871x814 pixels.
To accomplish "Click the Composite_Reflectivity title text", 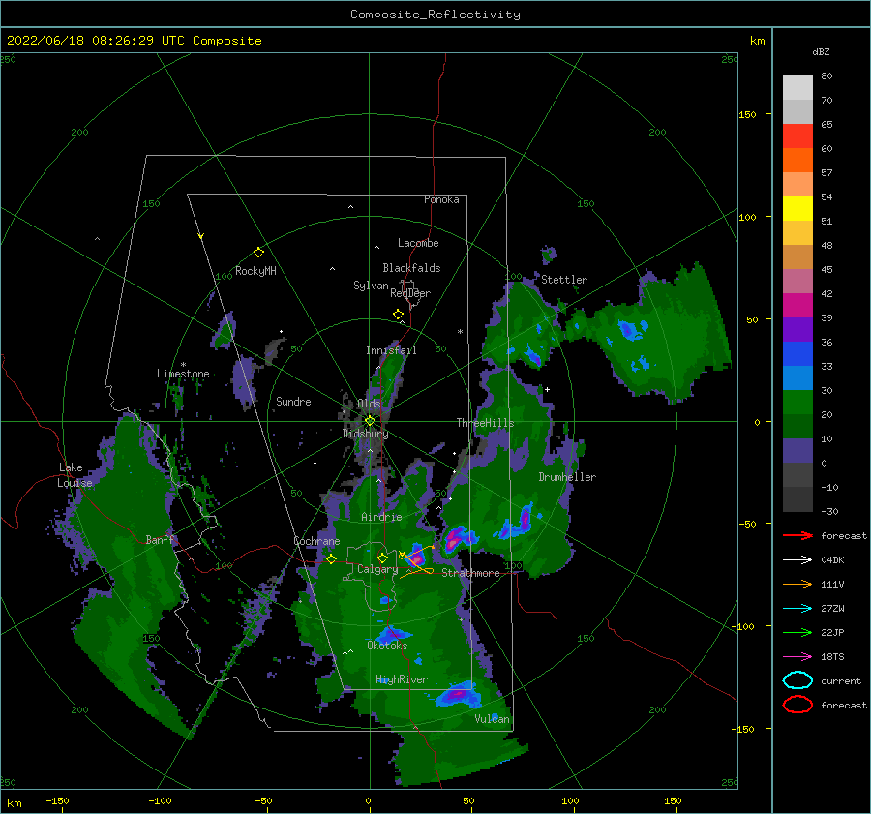I will tap(435, 15).
